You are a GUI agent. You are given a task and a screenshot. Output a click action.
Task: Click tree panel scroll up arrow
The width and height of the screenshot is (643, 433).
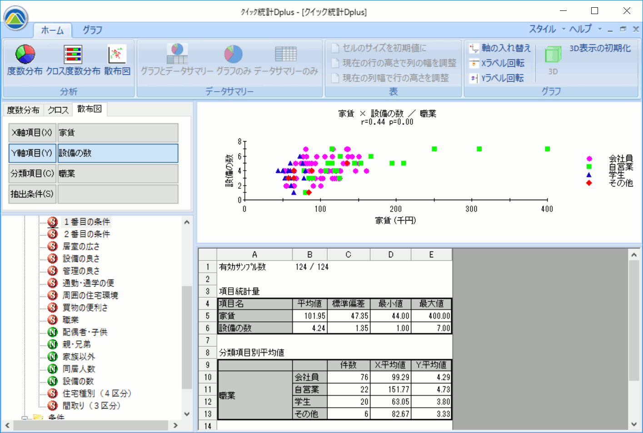click(187, 222)
